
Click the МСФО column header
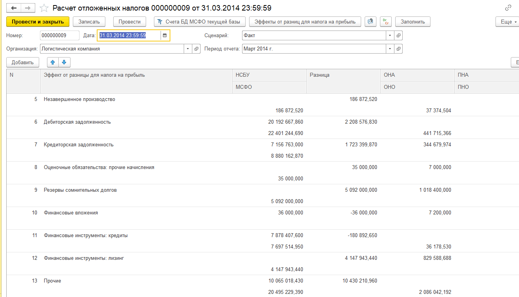pyautogui.click(x=269, y=87)
